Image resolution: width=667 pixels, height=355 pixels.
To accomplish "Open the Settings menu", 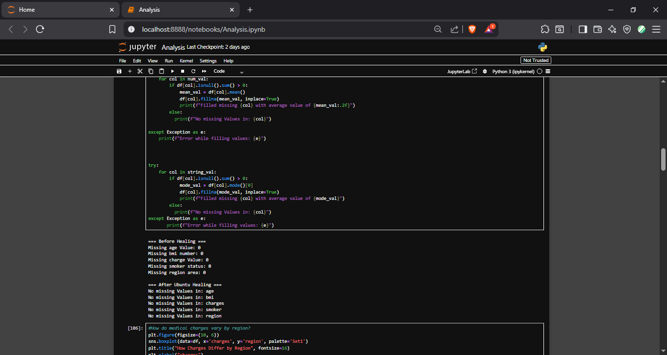I will pos(208,61).
